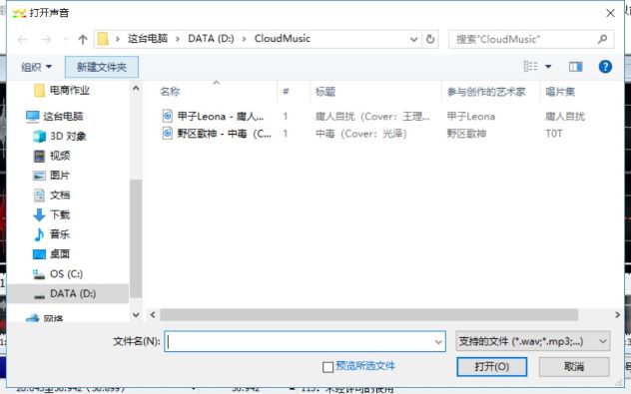The image size is (631, 394).
Task: Click the audio icon of 野区歌神 file
Action: tap(168, 133)
